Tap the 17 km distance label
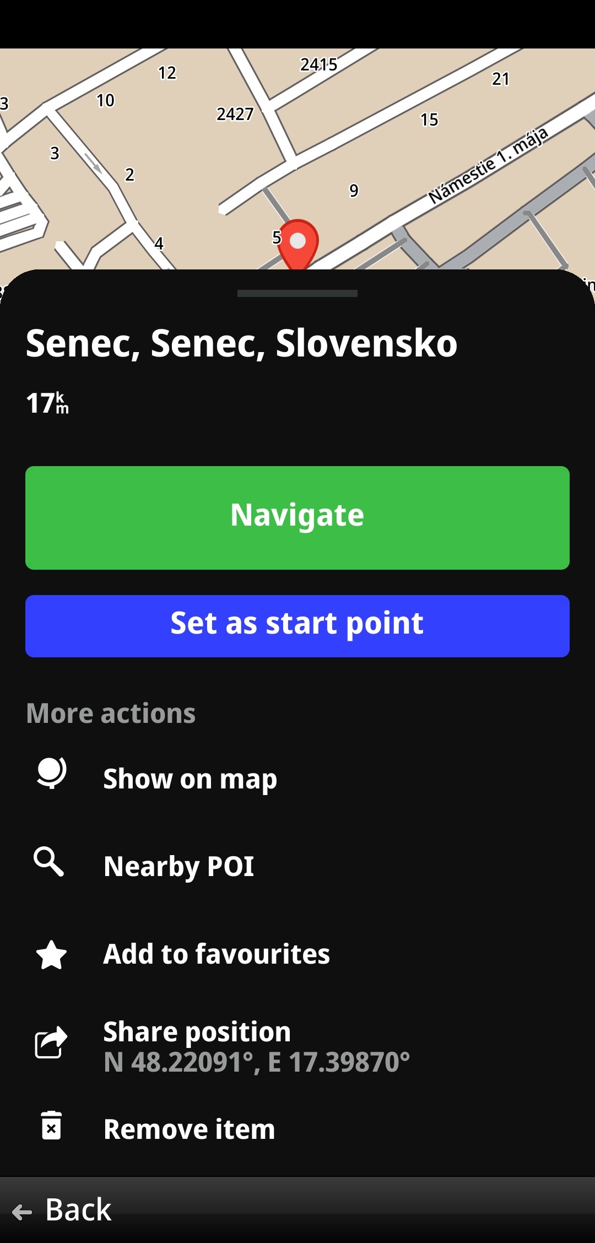Screen dimensions: 595x1243 coord(47,403)
